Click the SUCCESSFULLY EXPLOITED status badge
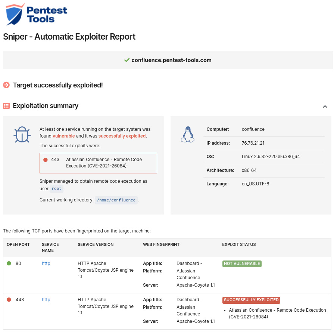This screenshot has width=334, height=333. coord(251,300)
